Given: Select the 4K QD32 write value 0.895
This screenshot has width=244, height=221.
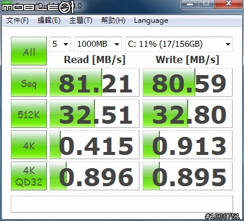Looking at the screenshot, I should point(188,176).
